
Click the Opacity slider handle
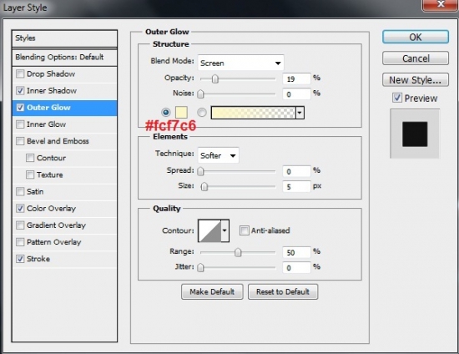point(215,78)
